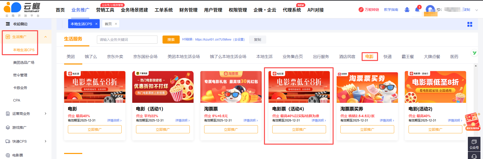483x159 pixels.
Task: Switch to the 美团 category tab
Action: tap(71, 57)
